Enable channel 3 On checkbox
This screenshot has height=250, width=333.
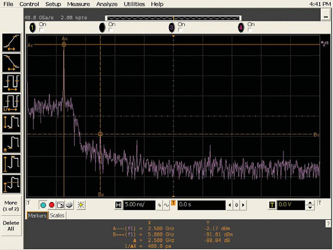181,30
